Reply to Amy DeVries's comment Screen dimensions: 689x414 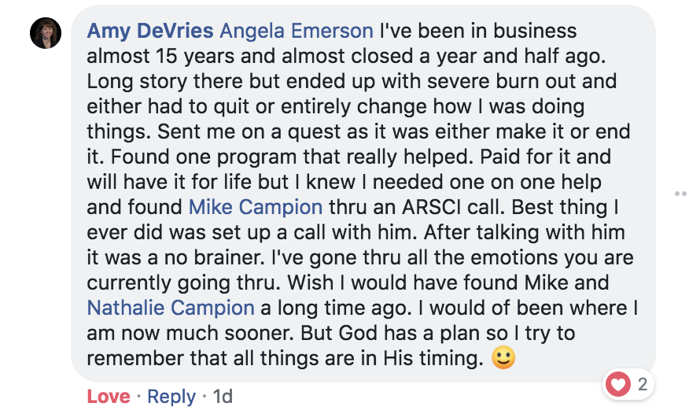point(171,397)
